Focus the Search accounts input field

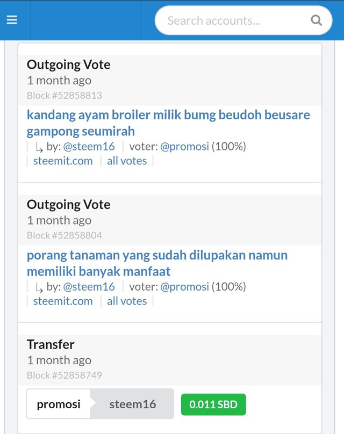point(231,21)
